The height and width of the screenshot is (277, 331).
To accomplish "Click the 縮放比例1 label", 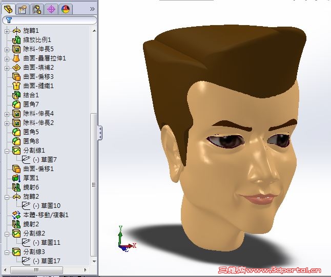I will coord(37,40).
